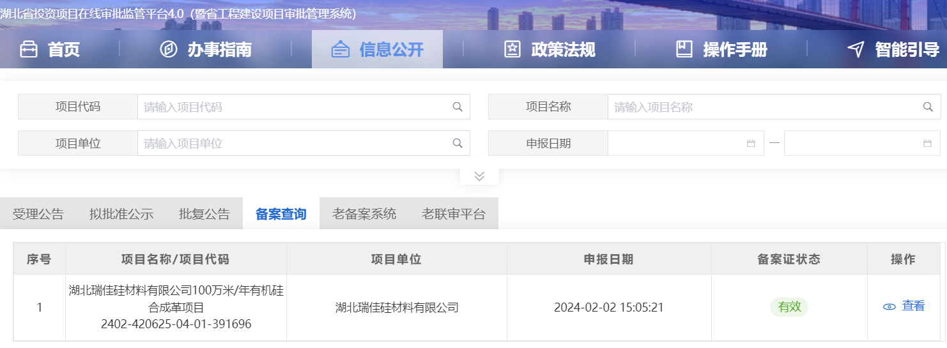Image resolution: width=947 pixels, height=348 pixels.
Task: Click the 备案证状态 column header
Action: tap(789, 259)
